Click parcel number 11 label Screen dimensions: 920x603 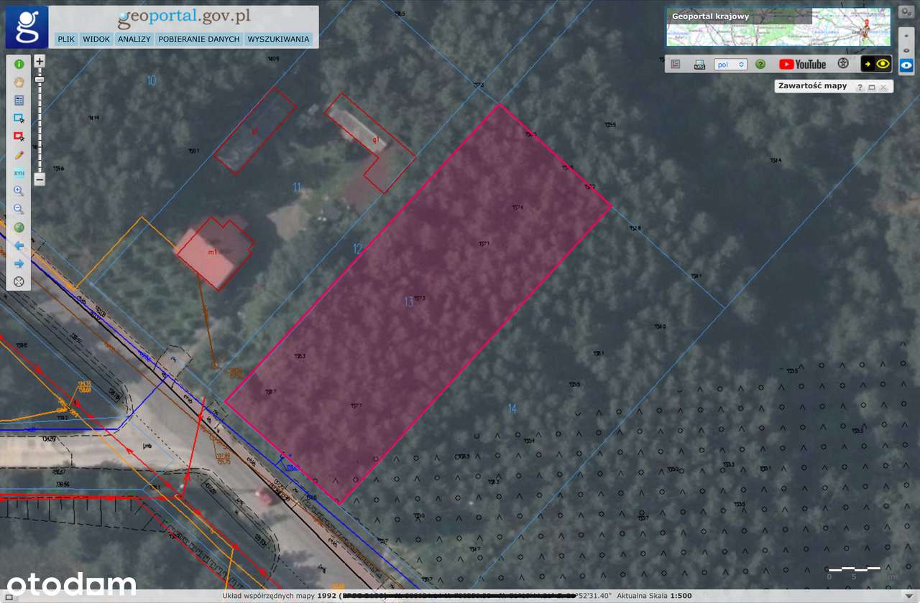coord(297,187)
